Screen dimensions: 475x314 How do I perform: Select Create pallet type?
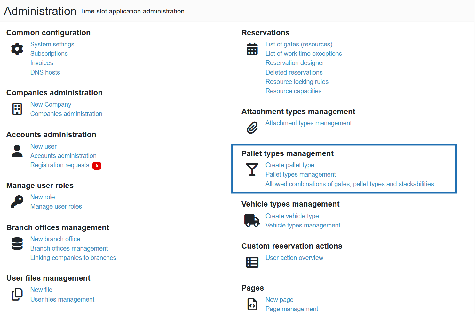[289, 165]
